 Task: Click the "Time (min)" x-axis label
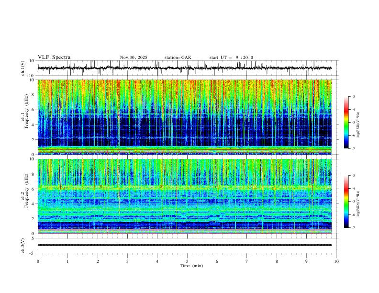pos(191,266)
